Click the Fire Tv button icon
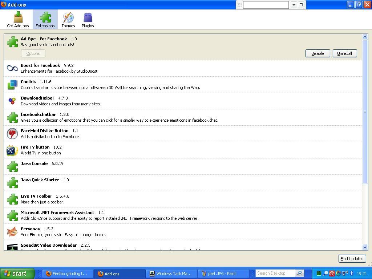The image size is (372, 279). tap(12, 150)
